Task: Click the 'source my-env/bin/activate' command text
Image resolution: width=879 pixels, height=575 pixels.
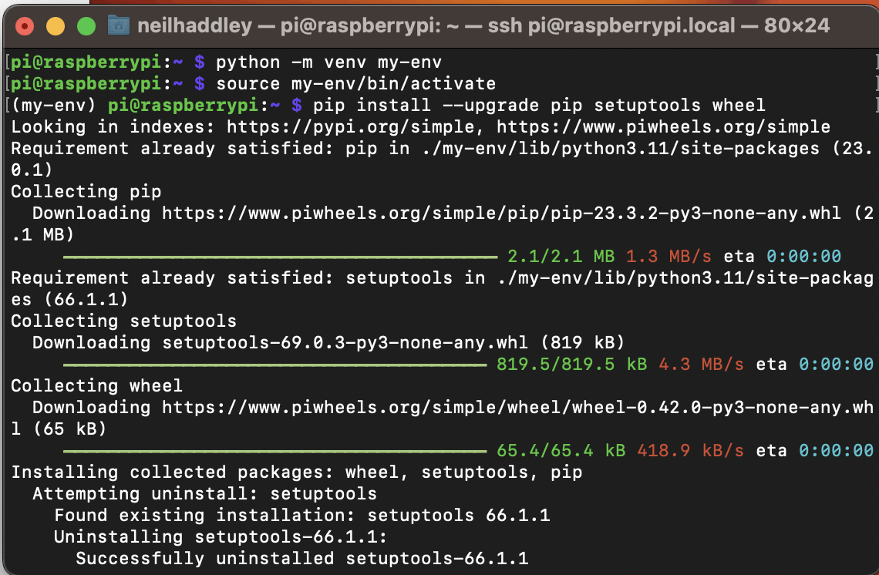Action: pos(355,83)
